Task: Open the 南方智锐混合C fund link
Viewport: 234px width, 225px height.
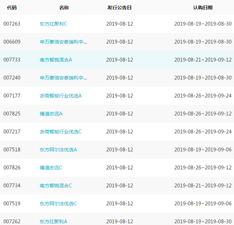Action: 56,185
